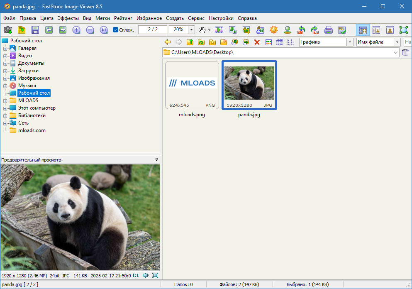Switch to the single image view icon
Screen dimensions: 412x289
pyautogui.click(x=390, y=30)
